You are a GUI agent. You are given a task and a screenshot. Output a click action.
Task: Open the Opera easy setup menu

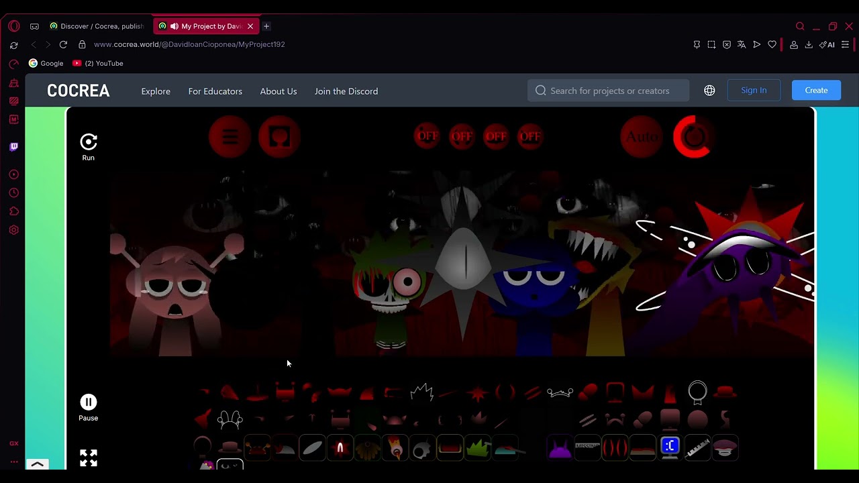point(846,44)
